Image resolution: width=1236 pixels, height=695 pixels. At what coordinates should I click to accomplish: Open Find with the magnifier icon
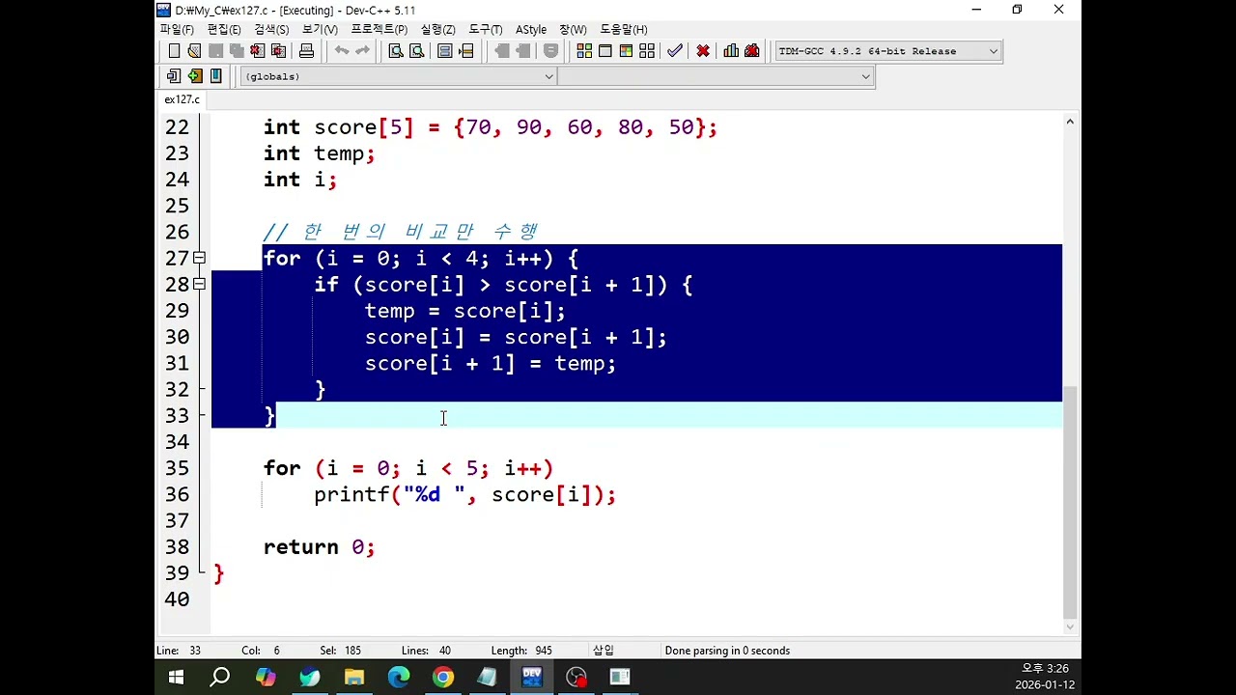396,51
